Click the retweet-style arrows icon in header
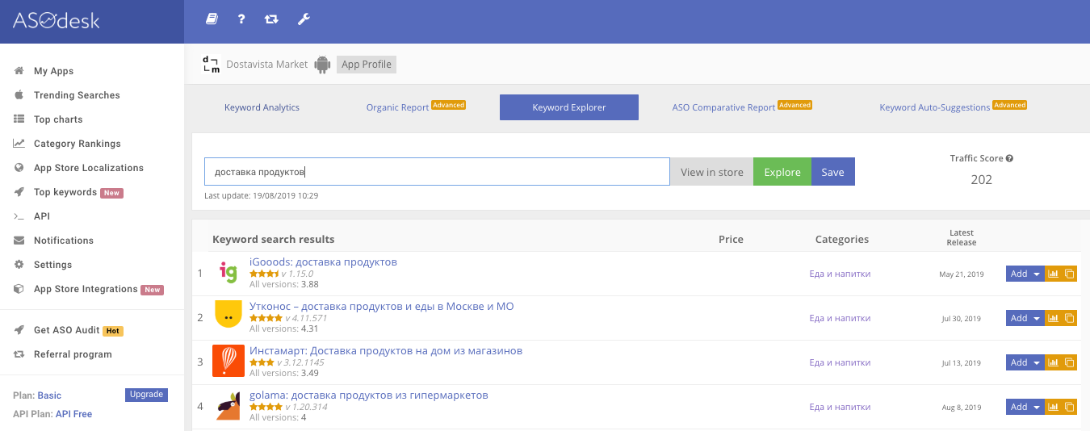 coord(271,19)
